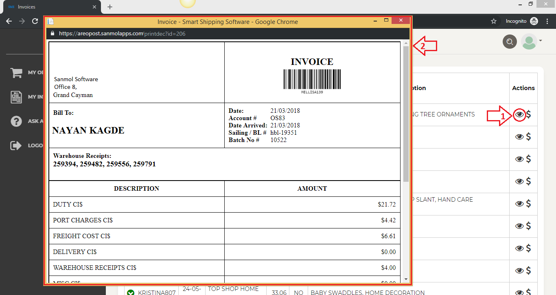Click the invoice barcode image

tap(312, 79)
